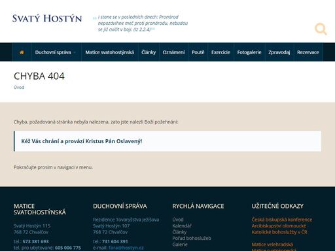
Task: Visit Katolické bohoslužby v ČR link
Action: pyautogui.click(x=279, y=232)
